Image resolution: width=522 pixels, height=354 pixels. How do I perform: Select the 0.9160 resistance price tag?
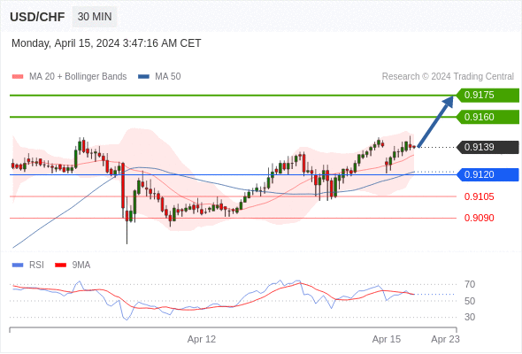(x=487, y=117)
